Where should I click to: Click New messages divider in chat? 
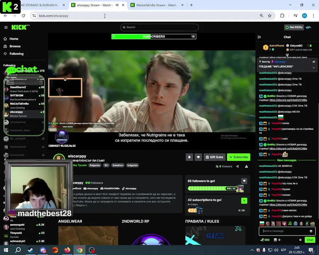coord(287,160)
